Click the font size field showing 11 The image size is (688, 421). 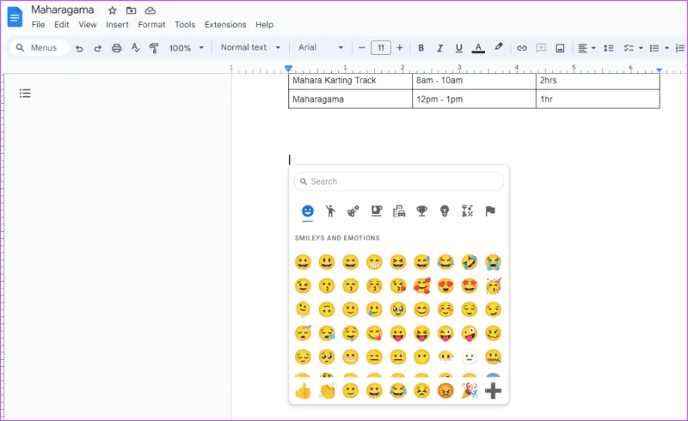tap(380, 47)
